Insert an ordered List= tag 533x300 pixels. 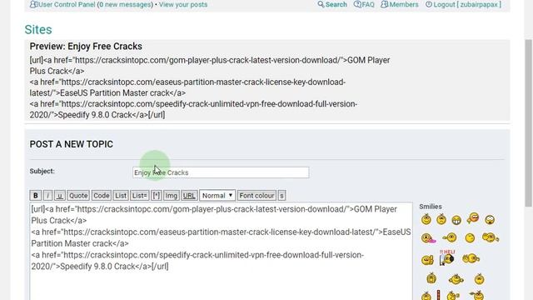coord(139,196)
